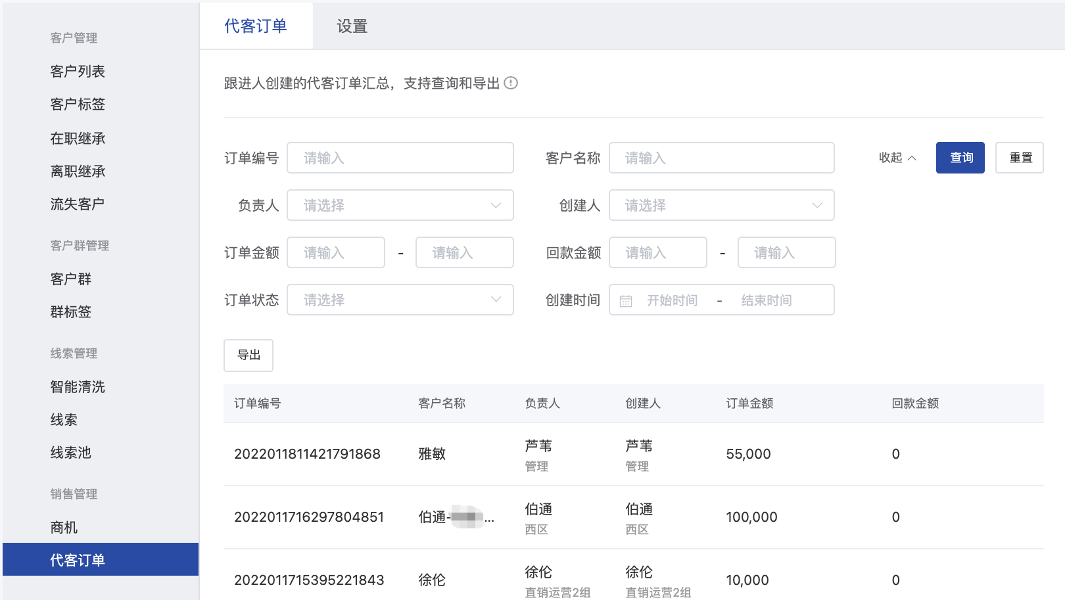Go to 智能清洗 in the sidebar

78,386
